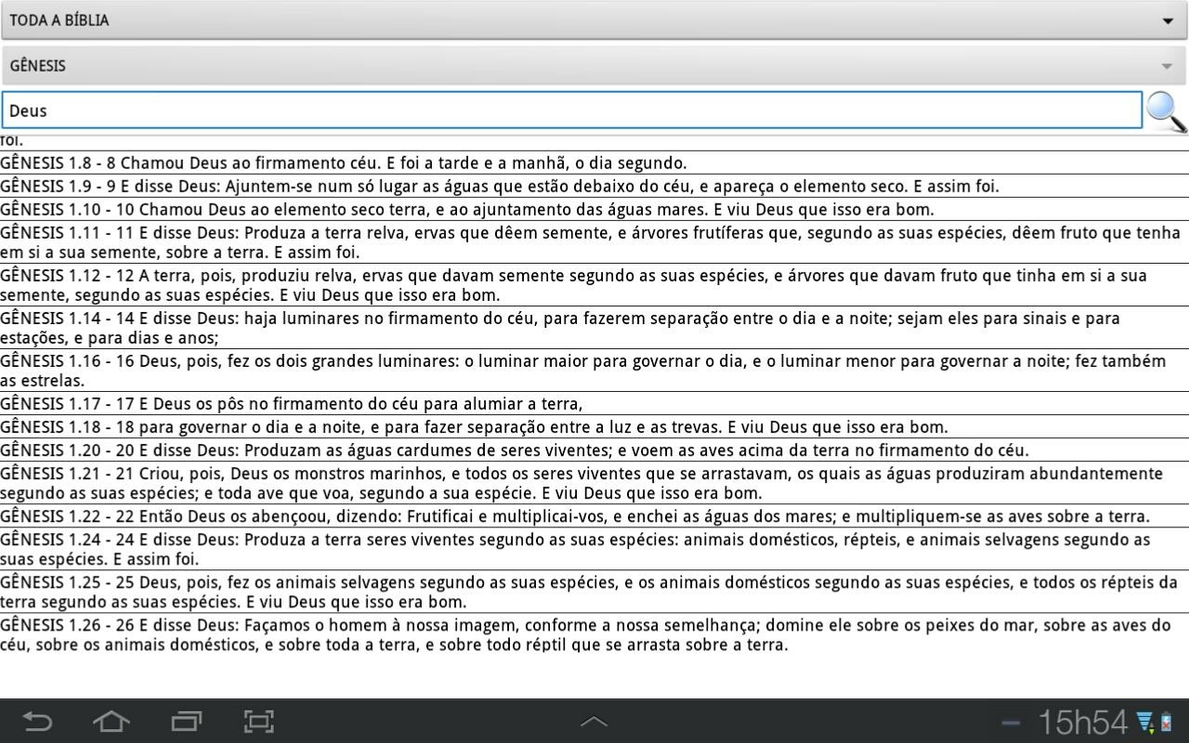1189x743 pixels.
Task: Open the GÊNESIS book dropdown
Action: pos(594,66)
